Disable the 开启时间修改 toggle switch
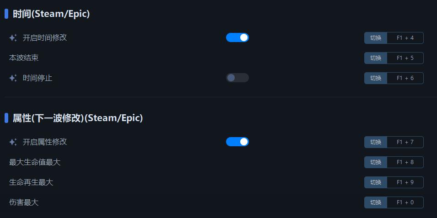 click(237, 37)
